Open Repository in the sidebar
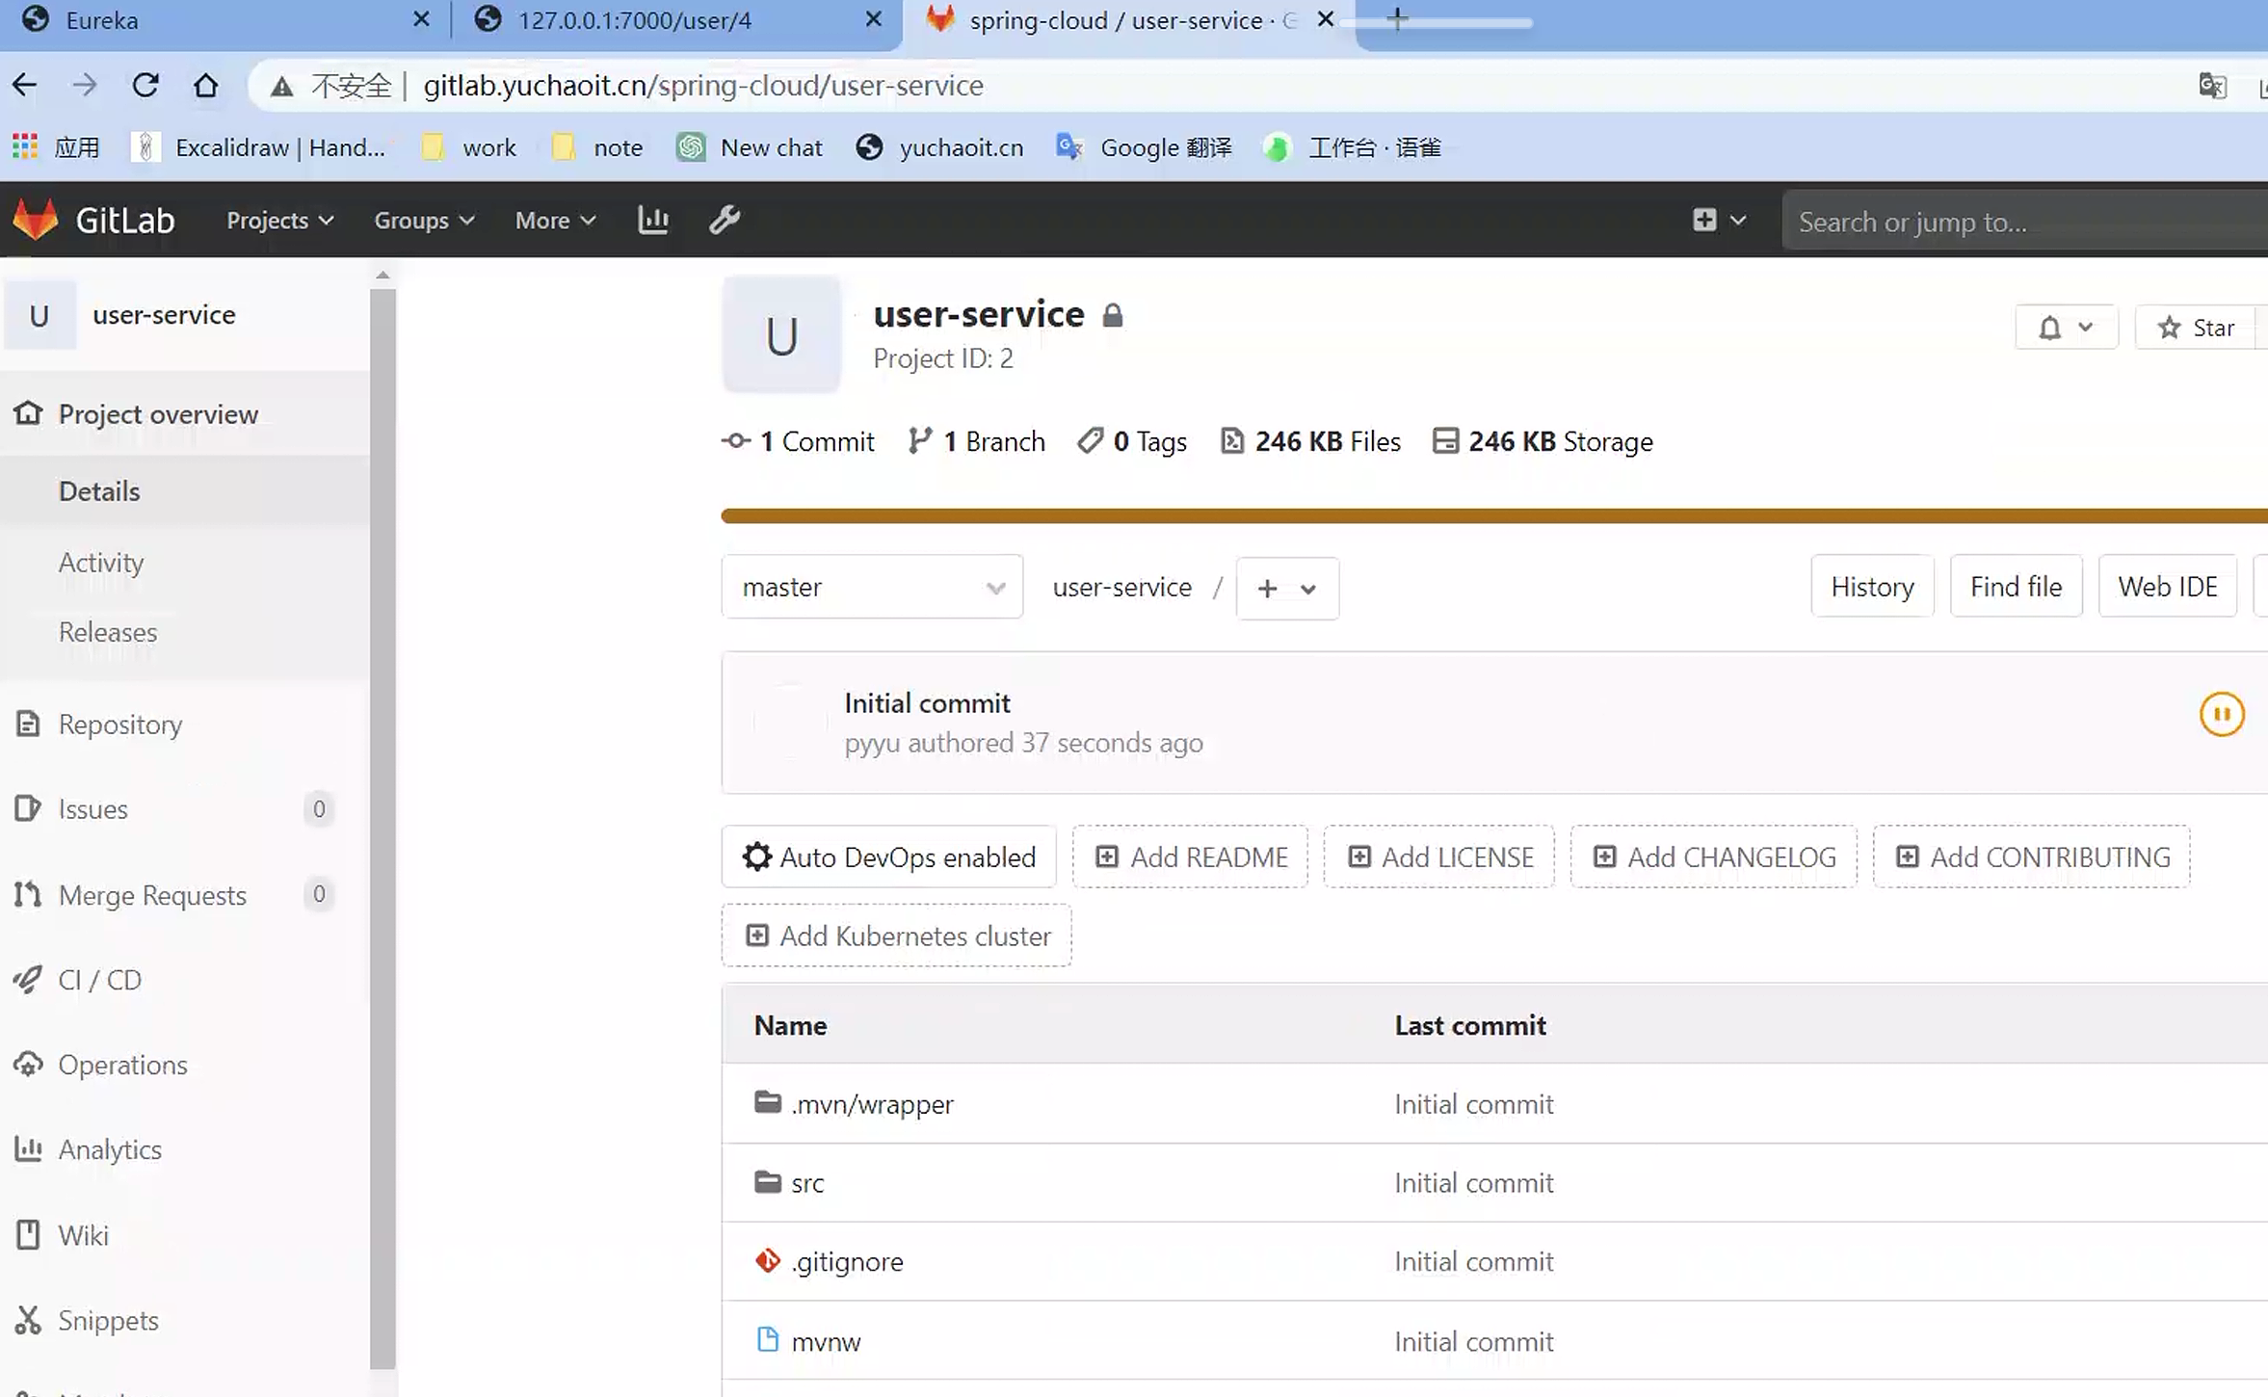The width and height of the screenshot is (2268, 1397). (120, 725)
